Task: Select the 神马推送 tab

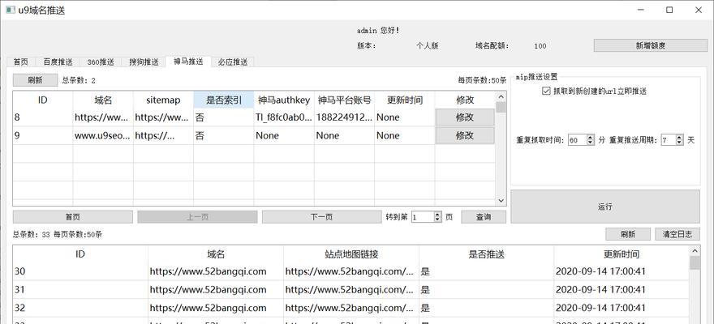Action: [188, 62]
